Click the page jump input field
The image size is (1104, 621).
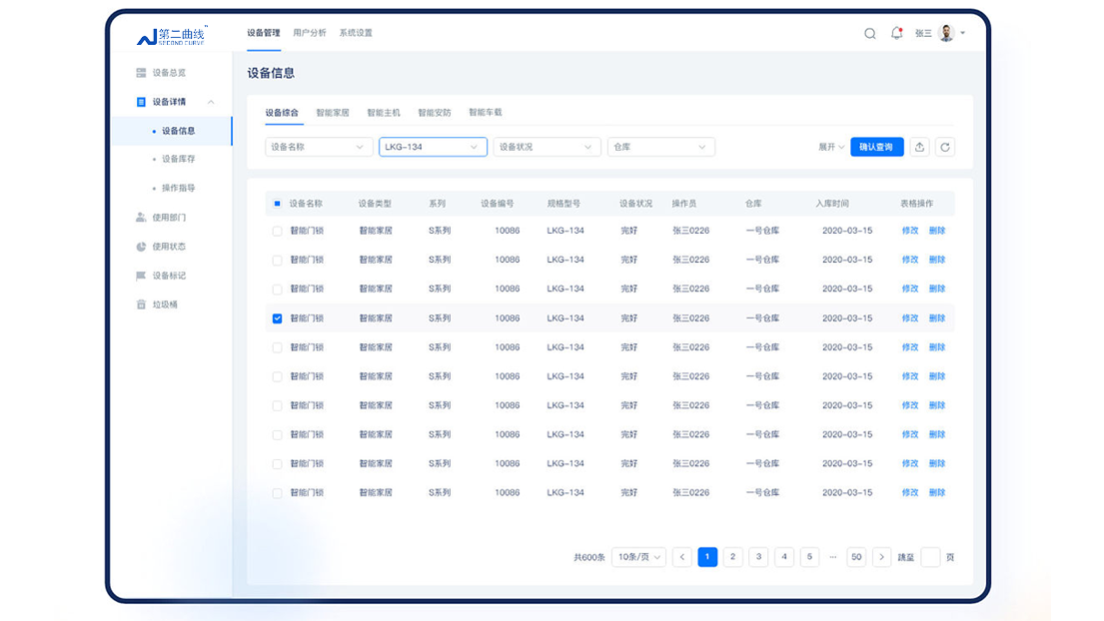(930, 557)
